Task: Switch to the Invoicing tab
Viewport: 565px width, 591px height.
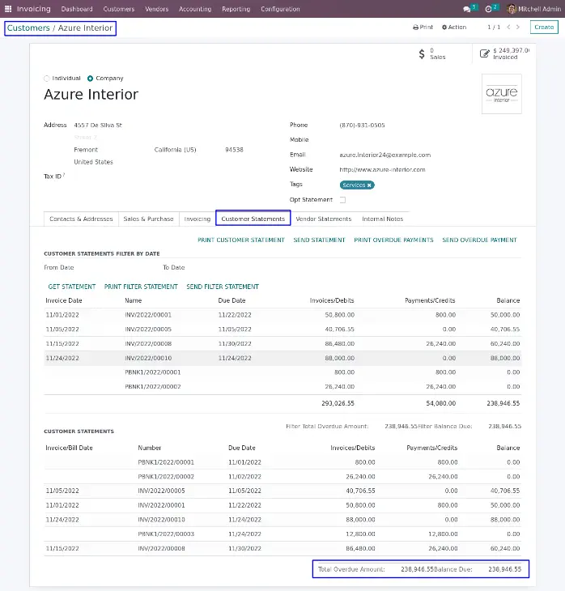Action: click(198, 219)
